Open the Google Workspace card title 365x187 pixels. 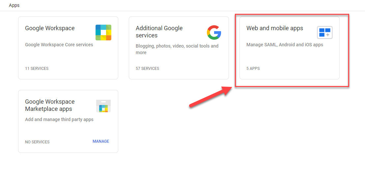click(50, 28)
